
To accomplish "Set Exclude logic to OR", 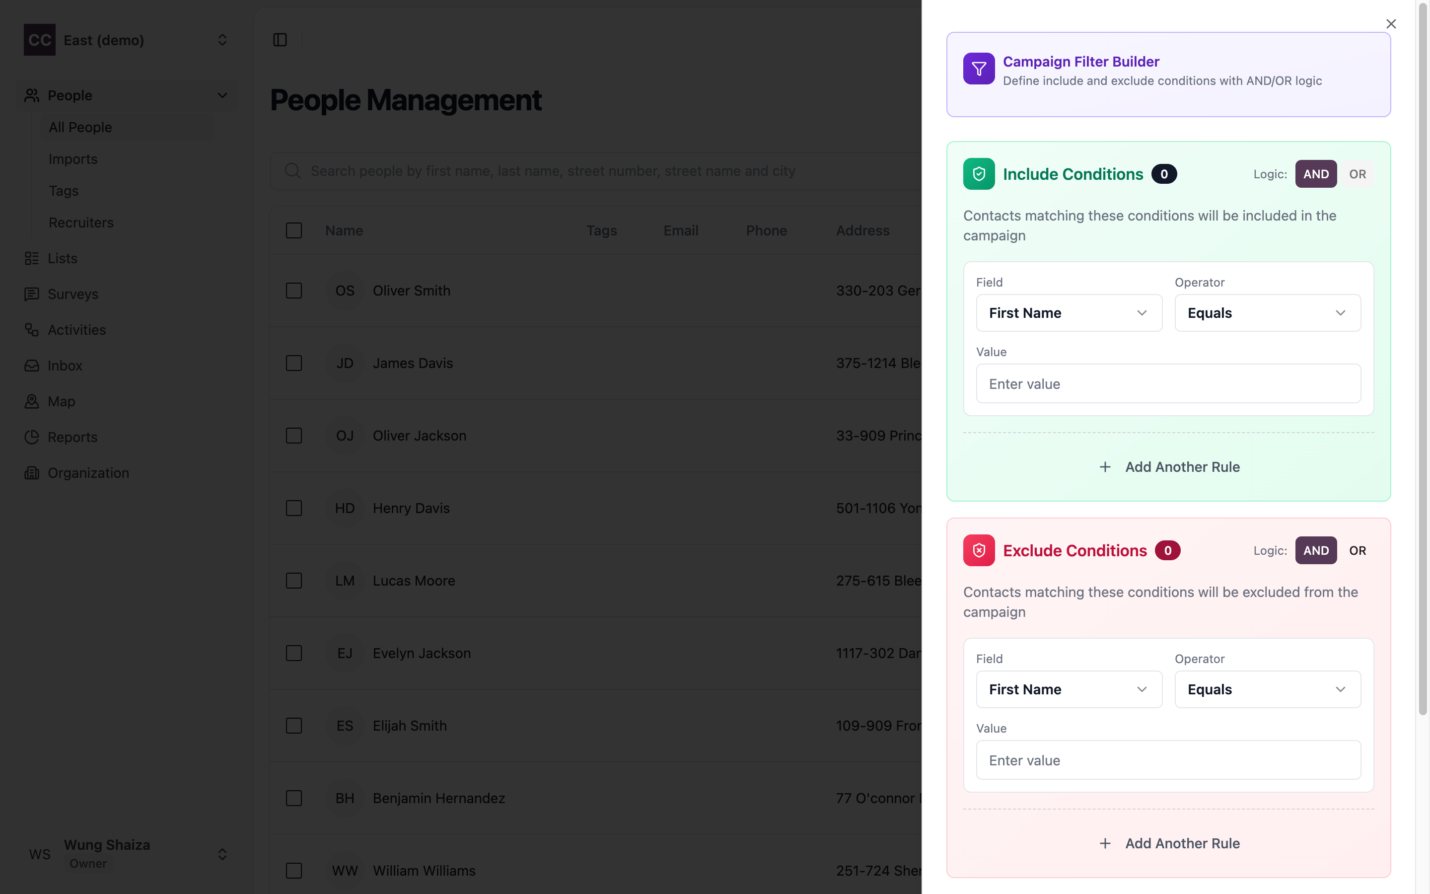I will click(1358, 550).
